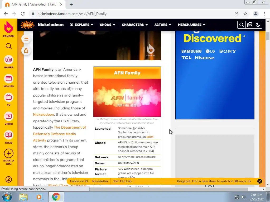The image size is (270, 202).
Task: Open Chrome profile icon
Action: [x=256, y=14]
